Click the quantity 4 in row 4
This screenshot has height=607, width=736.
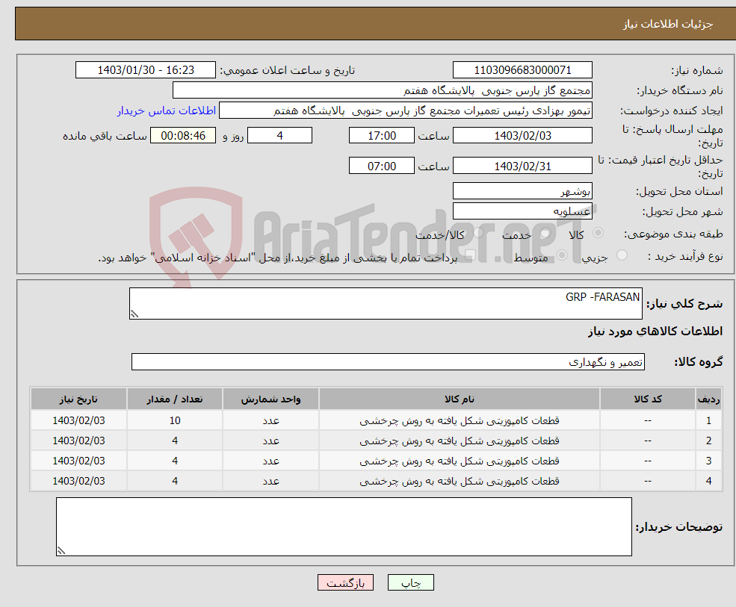175,482
